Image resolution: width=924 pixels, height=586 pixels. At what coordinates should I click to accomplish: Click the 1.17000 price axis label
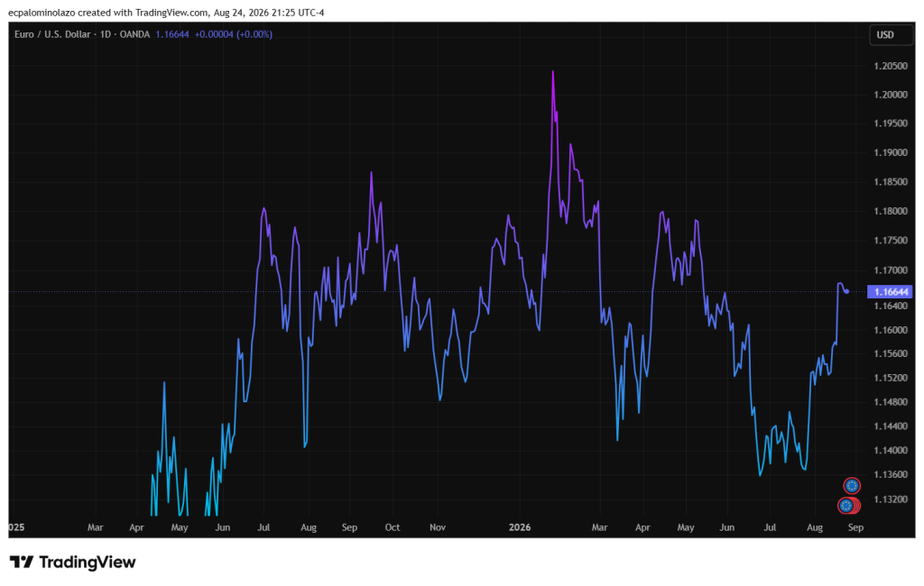[891, 270]
